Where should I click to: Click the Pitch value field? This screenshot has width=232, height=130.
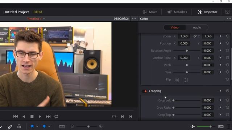coord(208,65)
